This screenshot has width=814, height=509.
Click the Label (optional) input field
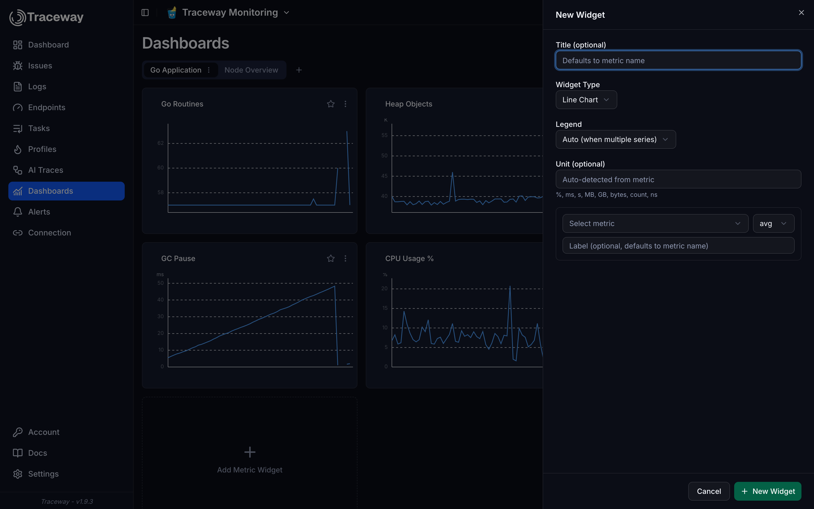coord(678,246)
